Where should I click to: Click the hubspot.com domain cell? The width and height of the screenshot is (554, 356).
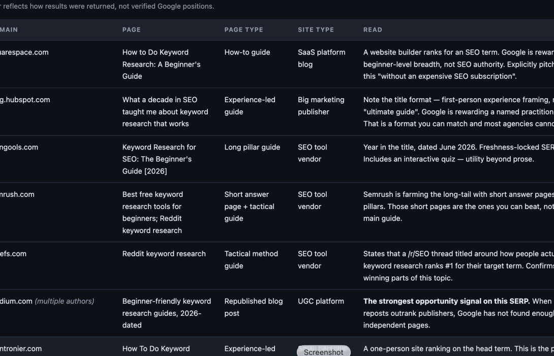pyautogui.click(x=25, y=100)
